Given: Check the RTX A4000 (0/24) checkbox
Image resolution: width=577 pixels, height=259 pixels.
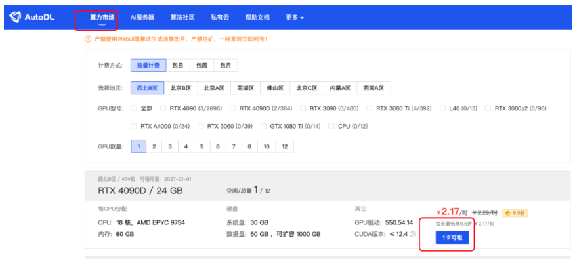Looking at the screenshot, I should tap(134, 127).
